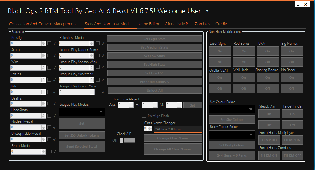Image resolution: width=315 pixels, height=170 pixels.
Task: Click Send Selected Stats button
Action: [x=82, y=147]
